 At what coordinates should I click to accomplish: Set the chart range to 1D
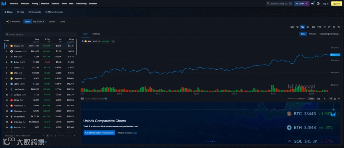(297, 27)
